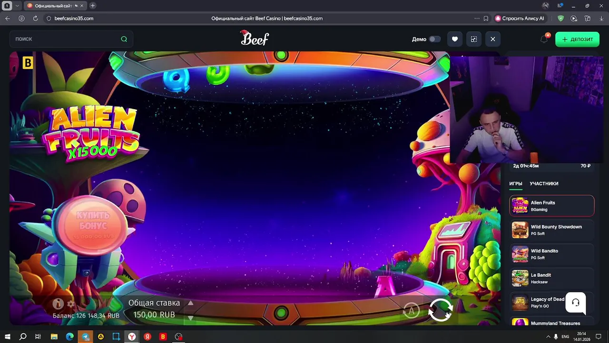Open Mummyland Treasures game

[552, 322]
